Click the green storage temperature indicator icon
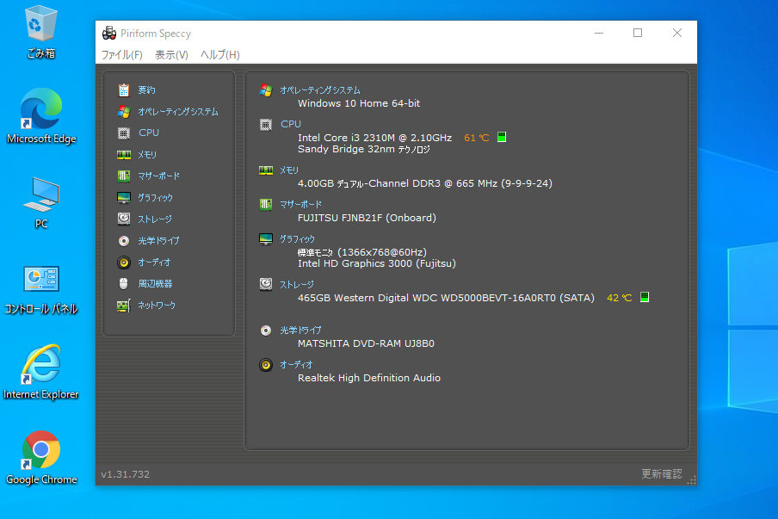The height and width of the screenshot is (519, 778). pos(644,297)
